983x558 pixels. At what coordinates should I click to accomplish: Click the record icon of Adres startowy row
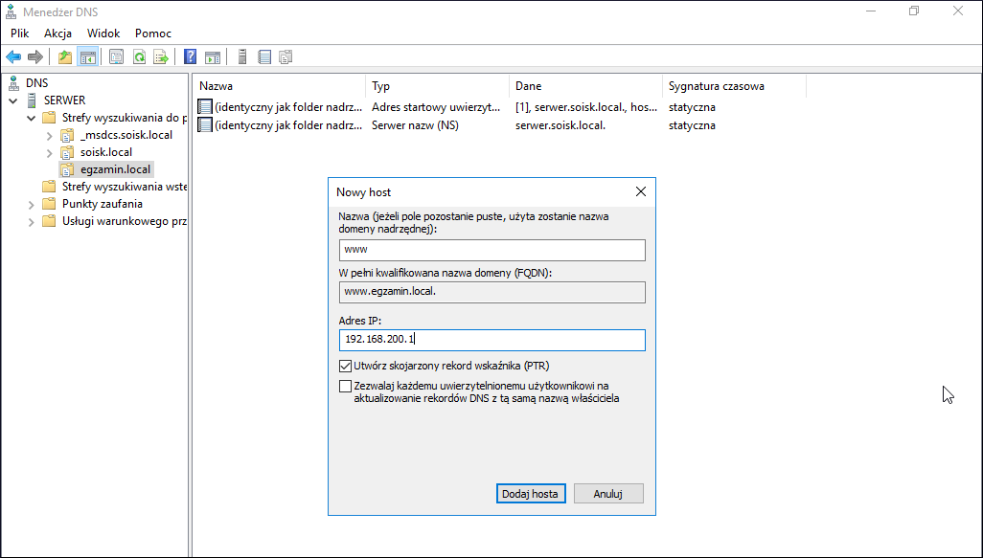click(205, 107)
